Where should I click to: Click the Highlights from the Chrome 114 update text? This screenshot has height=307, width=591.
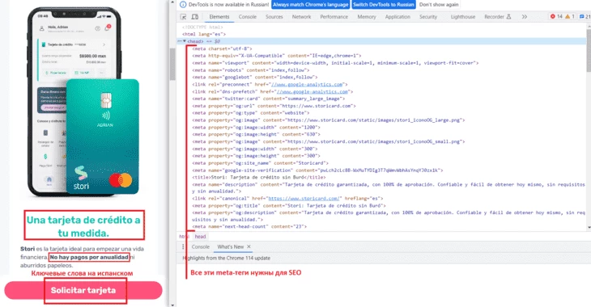tap(226, 258)
